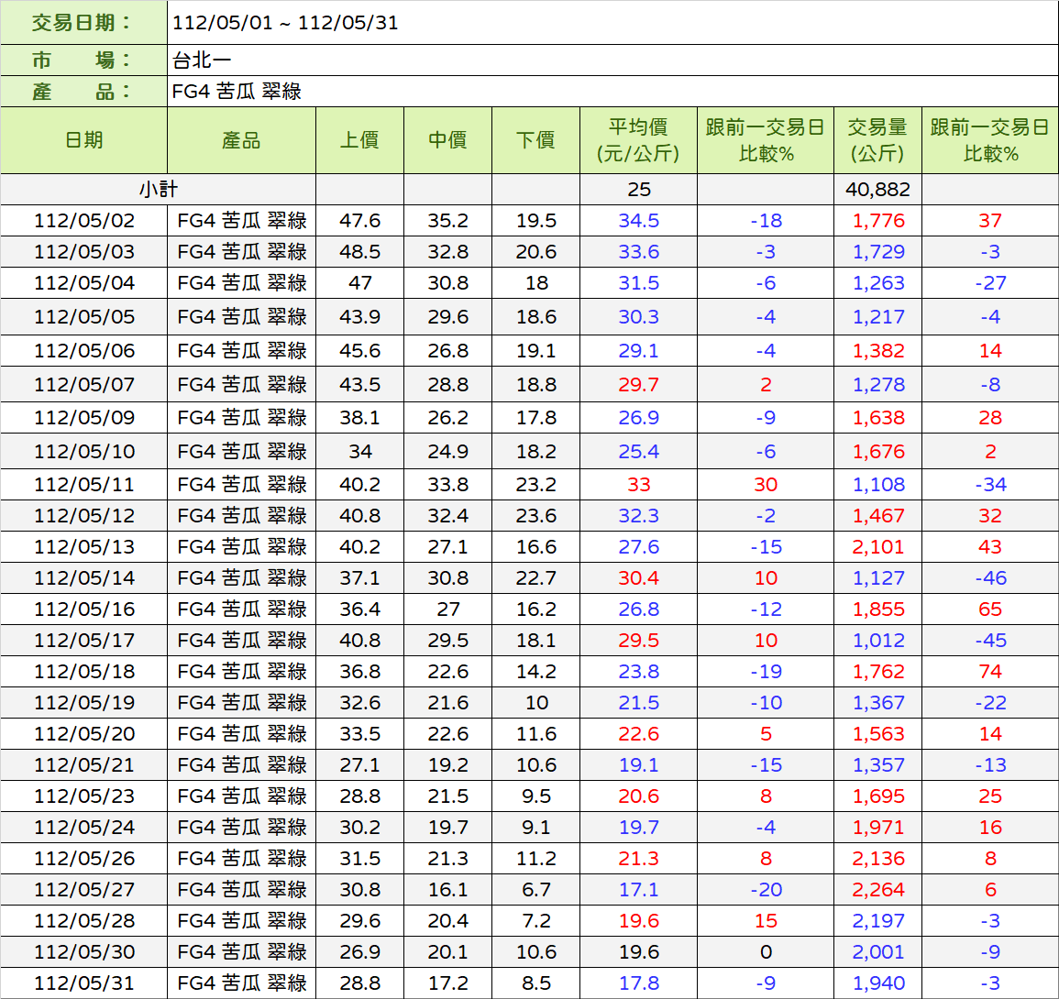This screenshot has width=1059, height=999.
Task: Click trade volume 2,264 on 112/05/27
Action: click(x=877, y=890)
